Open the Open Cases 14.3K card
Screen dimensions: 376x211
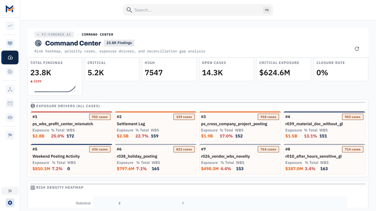click(x=227, y=69)
